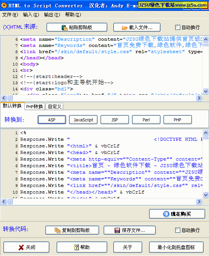Click the question mark help icon

pos(77,247)
